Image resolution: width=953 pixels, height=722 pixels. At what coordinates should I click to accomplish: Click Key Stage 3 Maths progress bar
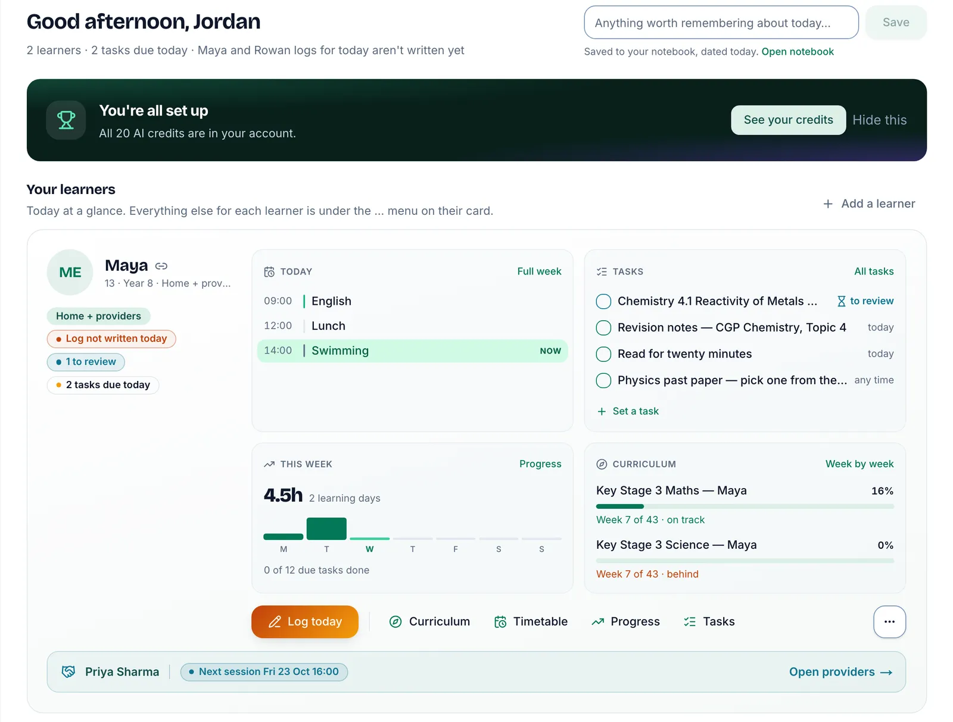(x=745, y=507)
